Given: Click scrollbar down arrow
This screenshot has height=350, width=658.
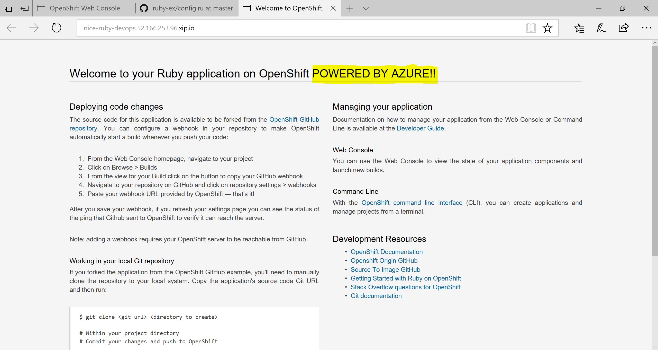Looking at the screenshot, I should click(x=655, y=347).
